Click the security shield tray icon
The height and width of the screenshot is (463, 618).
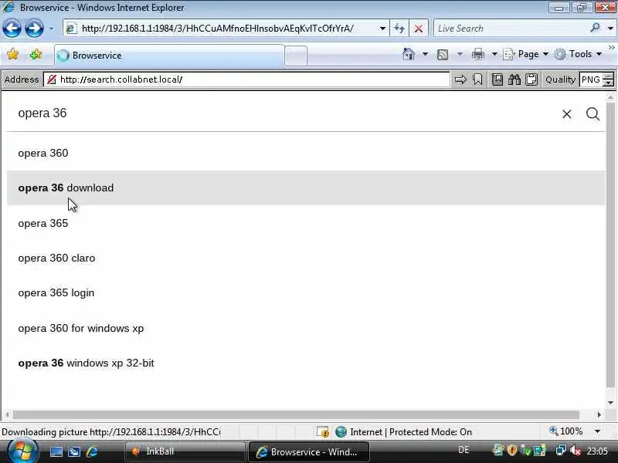pyautogui.click(x=512, y=450)
